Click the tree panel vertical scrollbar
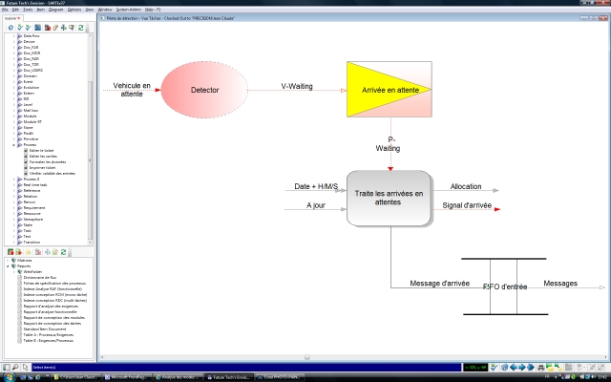The image size is (611, 382). (90, 138)
